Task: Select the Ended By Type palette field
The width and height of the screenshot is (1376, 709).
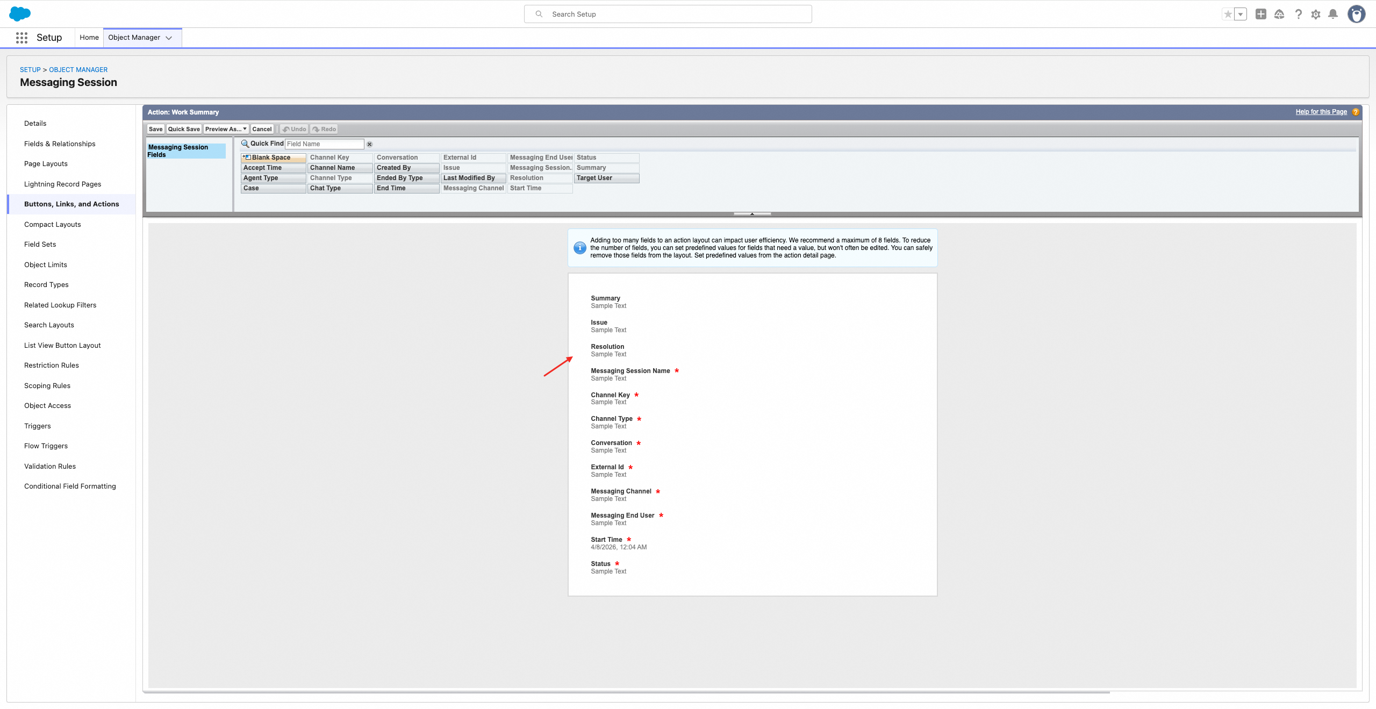Action: point(407,178)
